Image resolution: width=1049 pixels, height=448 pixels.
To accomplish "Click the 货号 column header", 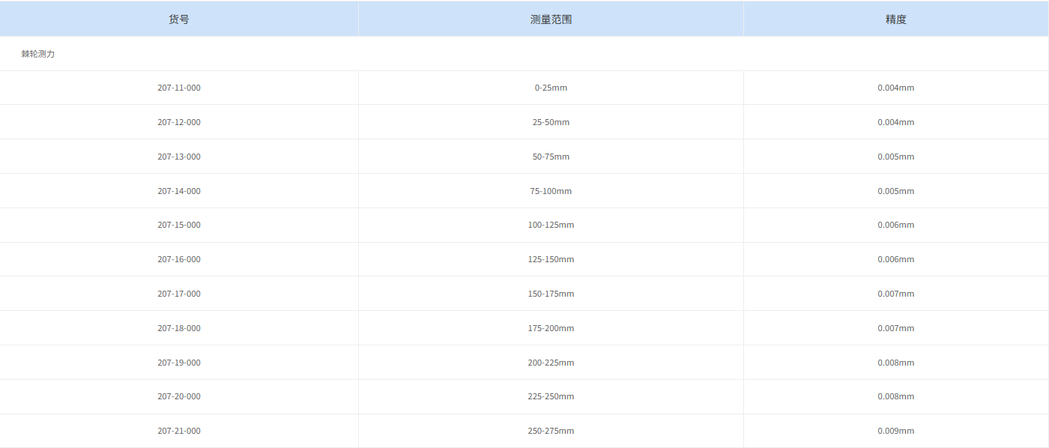I will [178, 18].
